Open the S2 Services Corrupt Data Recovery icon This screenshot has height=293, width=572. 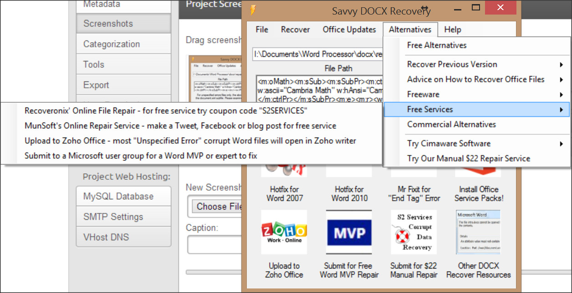[x=414, y=232]
